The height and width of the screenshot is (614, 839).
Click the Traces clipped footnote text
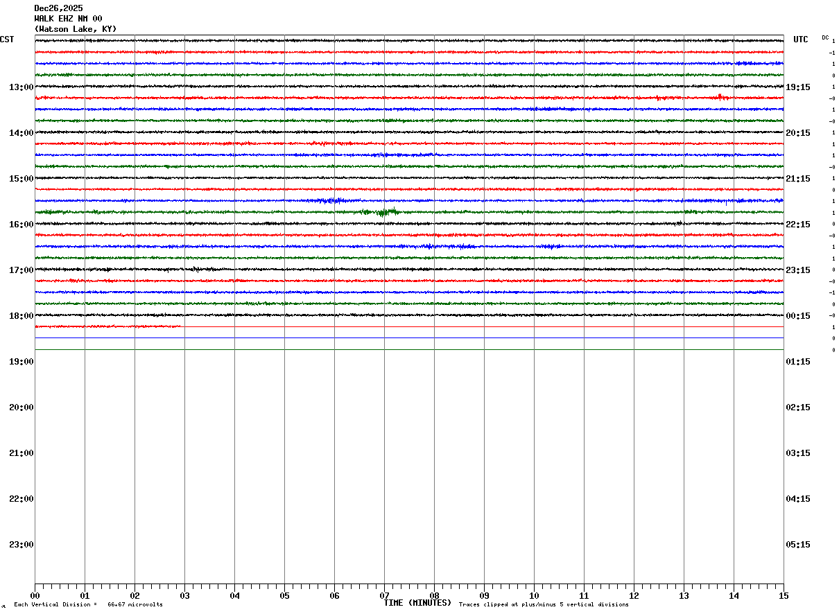click(x=544, y=605)
